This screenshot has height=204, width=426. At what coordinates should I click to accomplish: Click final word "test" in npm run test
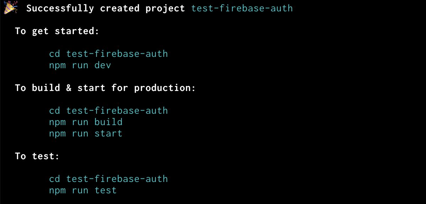pos(105,190)
